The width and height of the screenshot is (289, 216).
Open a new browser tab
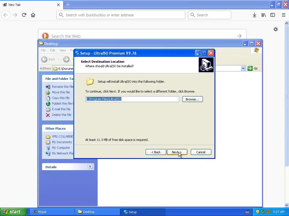tap(68, 4)
